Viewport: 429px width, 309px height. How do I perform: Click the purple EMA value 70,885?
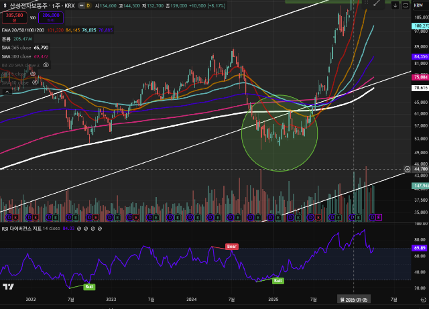click(105, 30)
